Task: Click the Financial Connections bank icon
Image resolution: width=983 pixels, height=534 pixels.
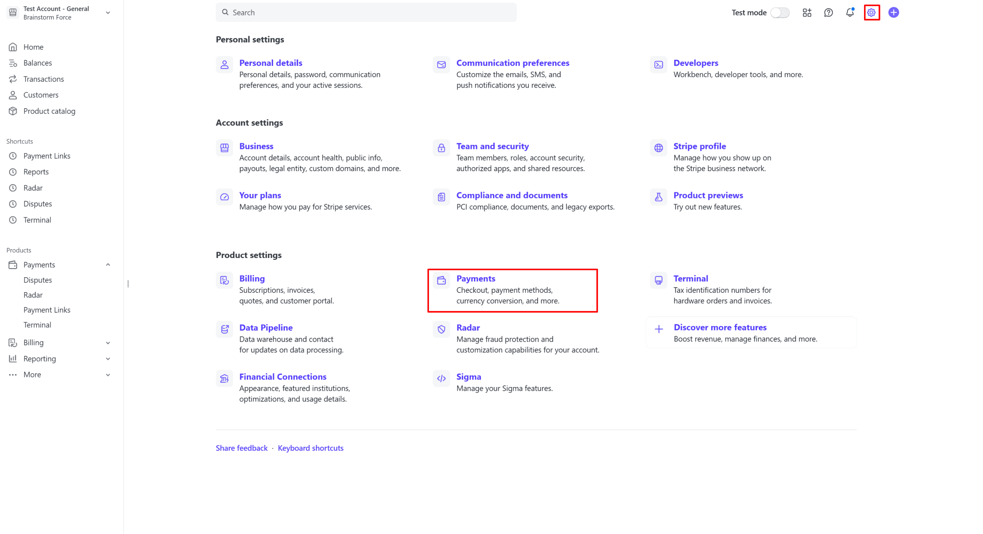Action: tap(224, 379)
